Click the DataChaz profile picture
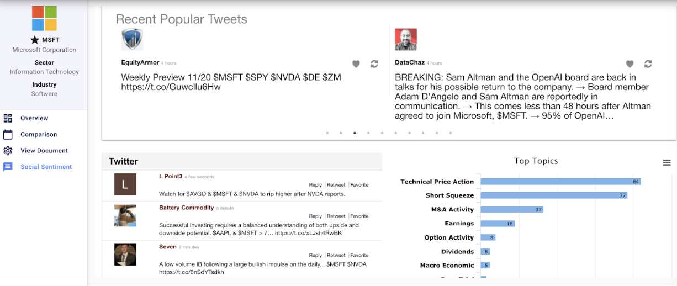Image resolution: width=677 pixels, height=286 pixels. 405,40
